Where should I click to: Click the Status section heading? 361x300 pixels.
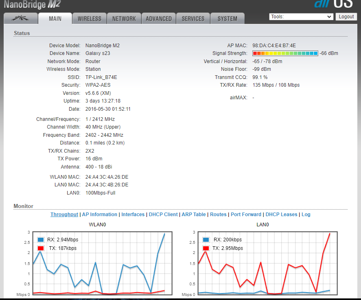click(22, 33)
